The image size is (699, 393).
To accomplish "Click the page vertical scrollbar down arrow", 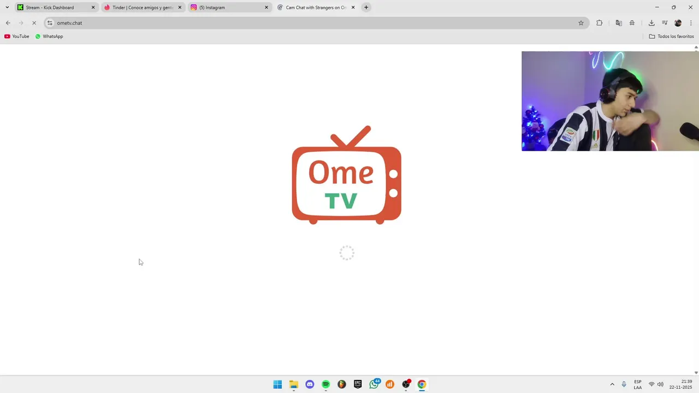I will tap(696, 373).
